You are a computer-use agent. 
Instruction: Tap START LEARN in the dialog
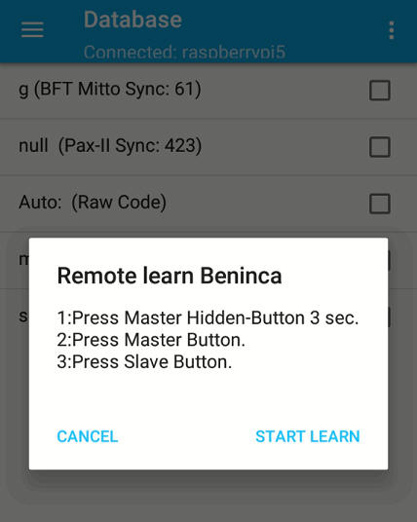coord(308,436)
